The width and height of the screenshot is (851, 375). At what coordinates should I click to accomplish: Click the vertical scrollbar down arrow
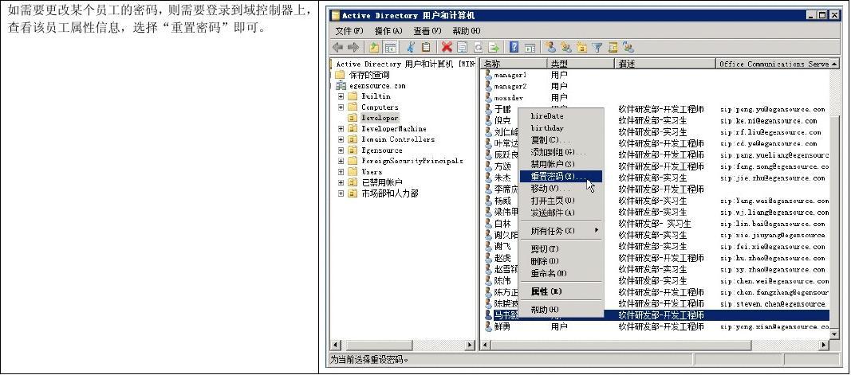tap(834, 335)
